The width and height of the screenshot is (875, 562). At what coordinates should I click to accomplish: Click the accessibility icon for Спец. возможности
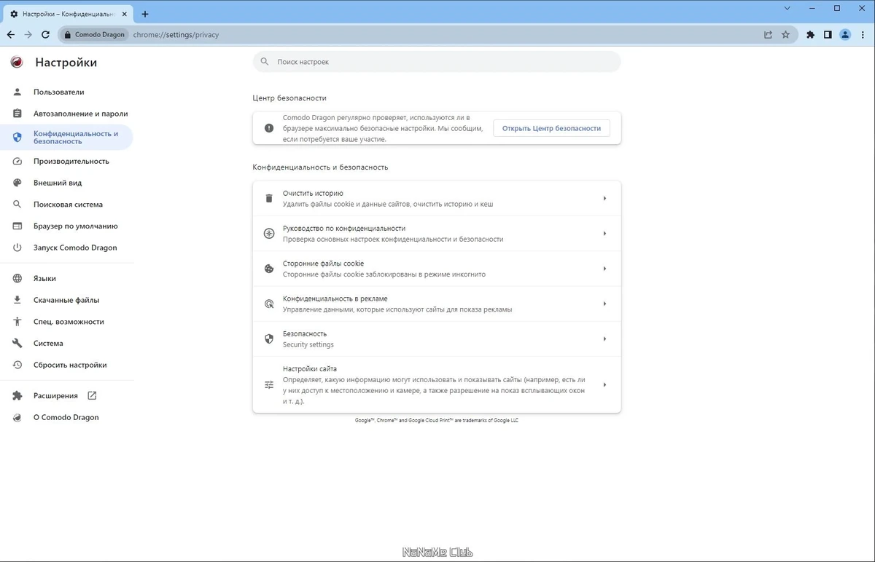[x=17, y=322]
